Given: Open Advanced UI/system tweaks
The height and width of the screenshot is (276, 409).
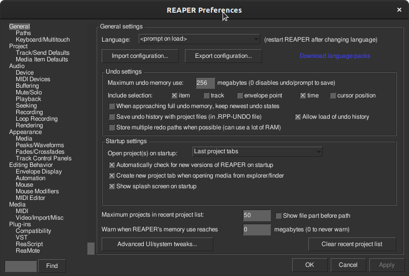Looking at the screenshot, I should pyautogui.click(x=158, y=244).
